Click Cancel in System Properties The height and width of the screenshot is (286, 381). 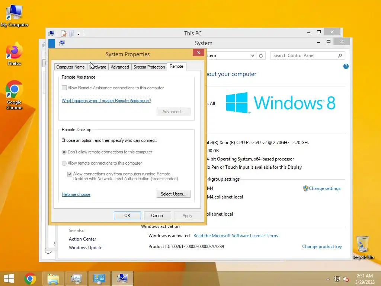click(x=157, y=216)
